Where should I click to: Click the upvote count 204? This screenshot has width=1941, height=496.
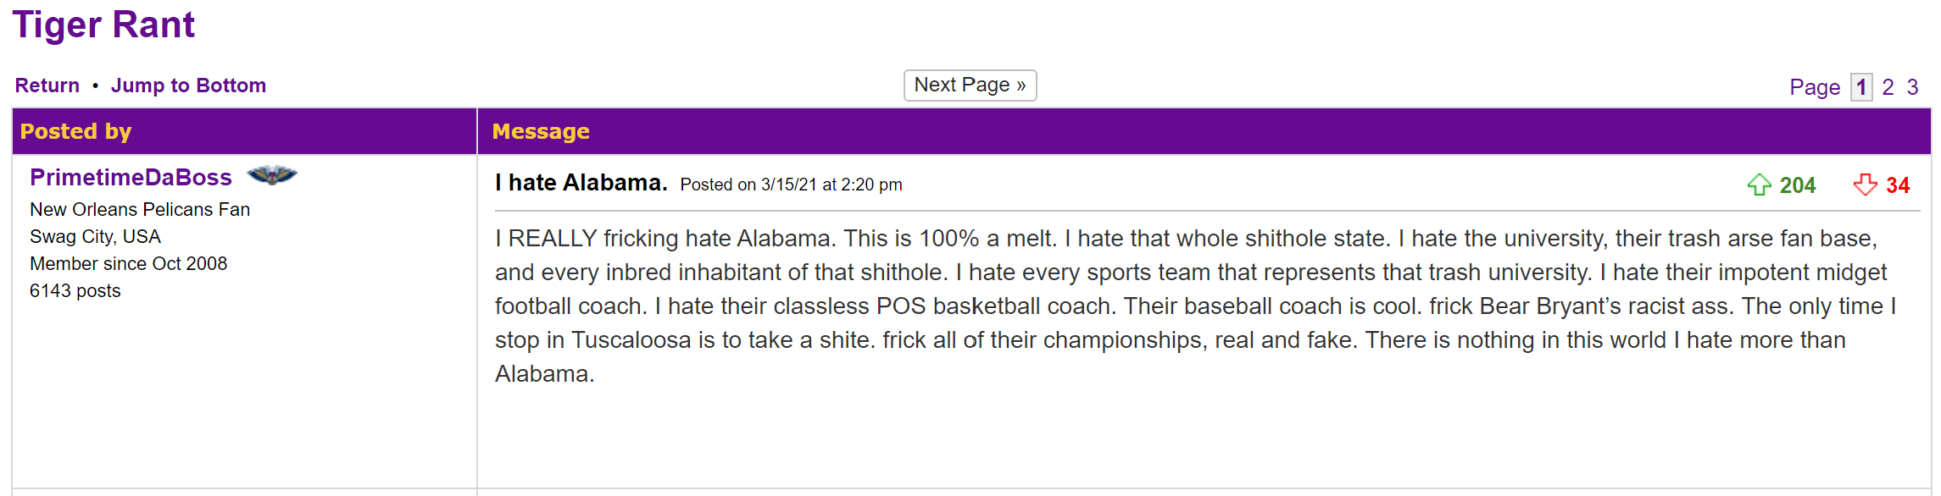tap(1797, 185)
